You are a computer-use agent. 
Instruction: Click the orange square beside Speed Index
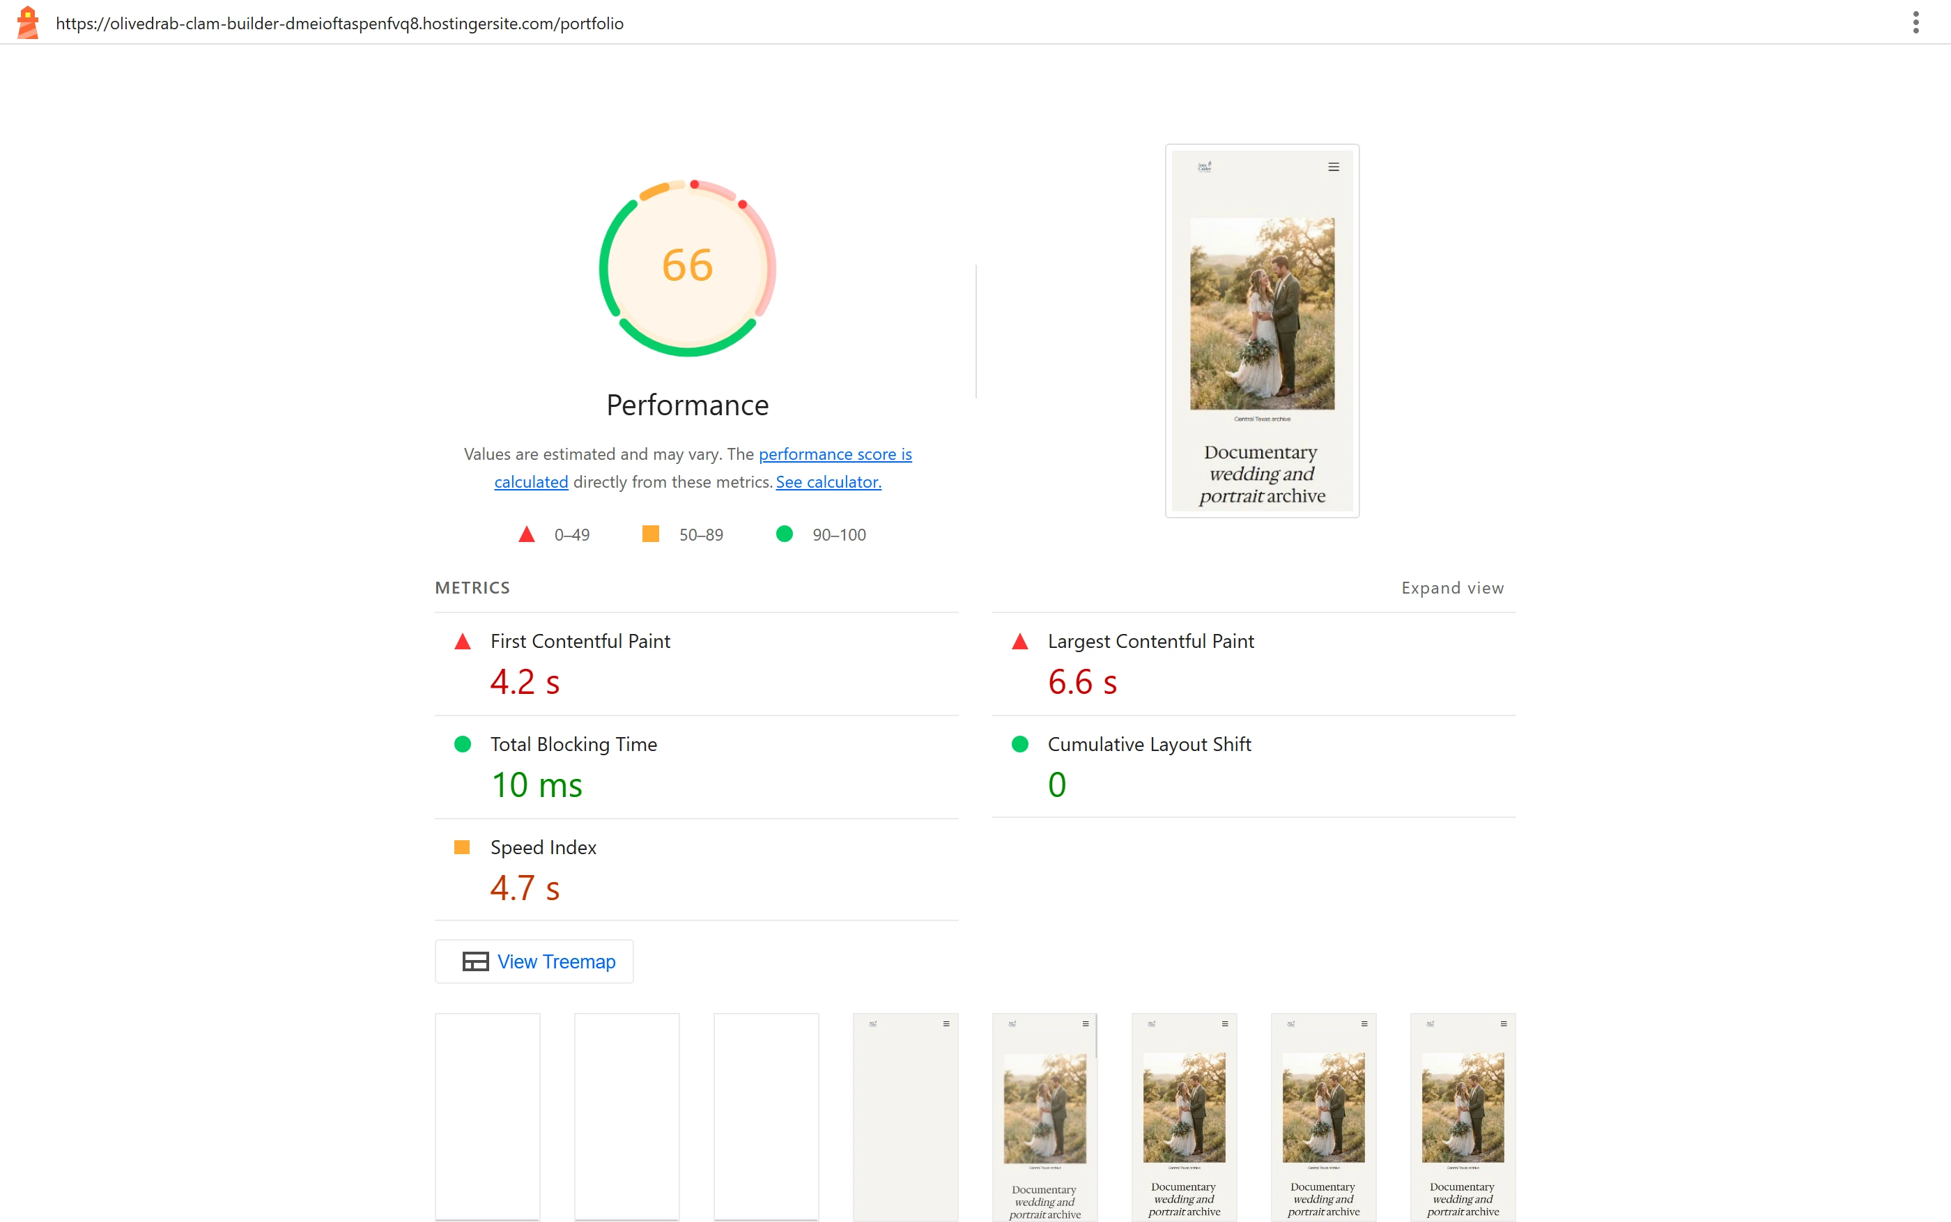(x=462, y=847)
